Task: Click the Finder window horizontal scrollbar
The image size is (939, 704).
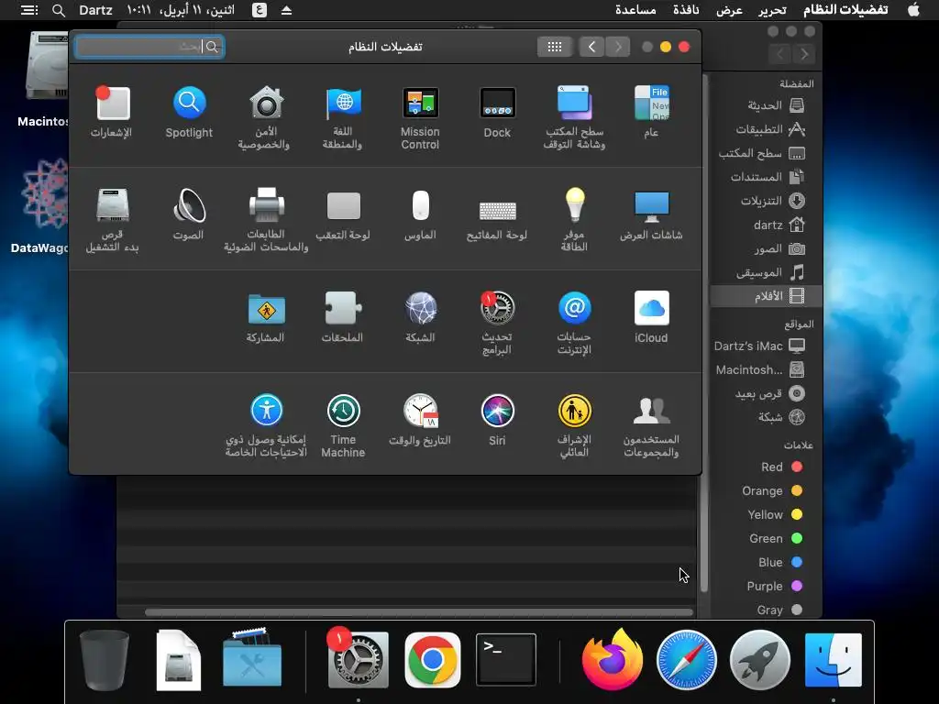Action: [418, 612]
